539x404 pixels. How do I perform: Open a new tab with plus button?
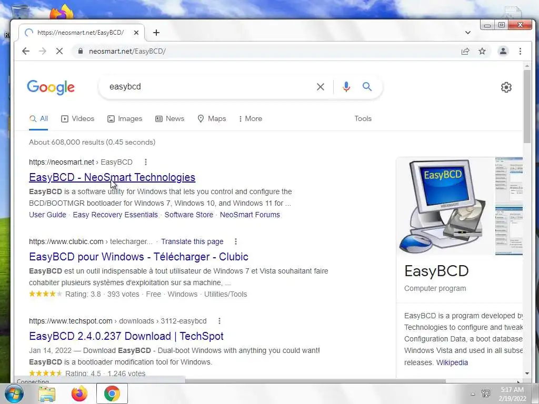pos(156,33)
